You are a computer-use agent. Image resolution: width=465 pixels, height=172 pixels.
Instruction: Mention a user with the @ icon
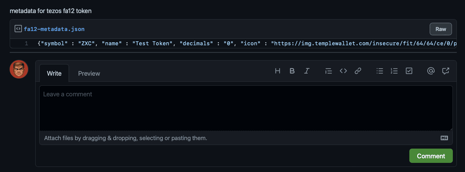click(431, 71)
